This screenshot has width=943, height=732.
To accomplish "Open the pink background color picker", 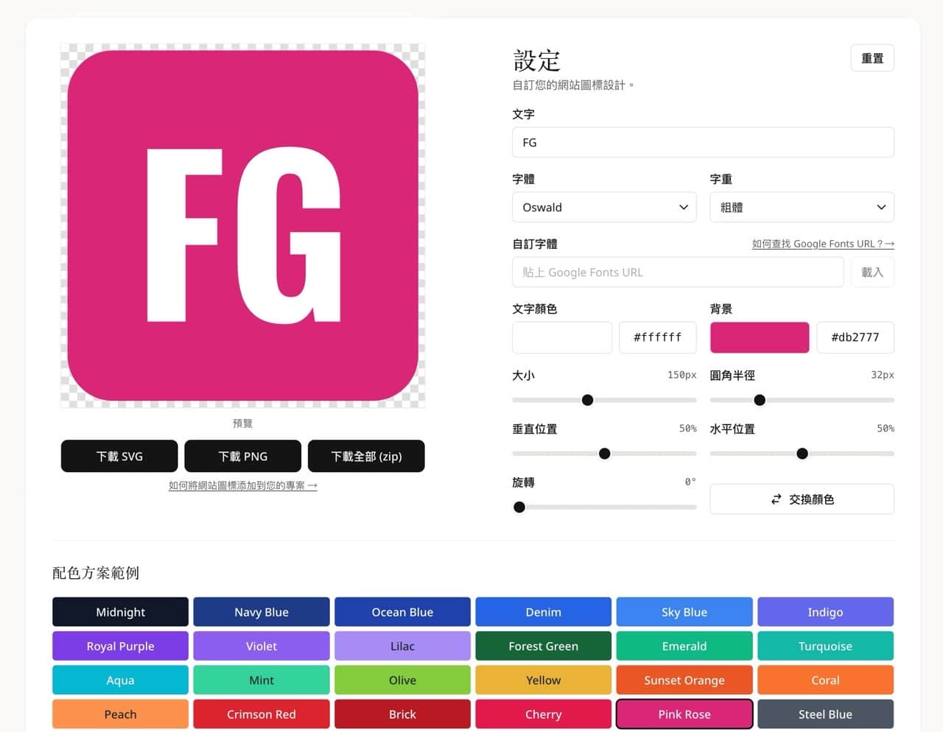I will [759, 337].
